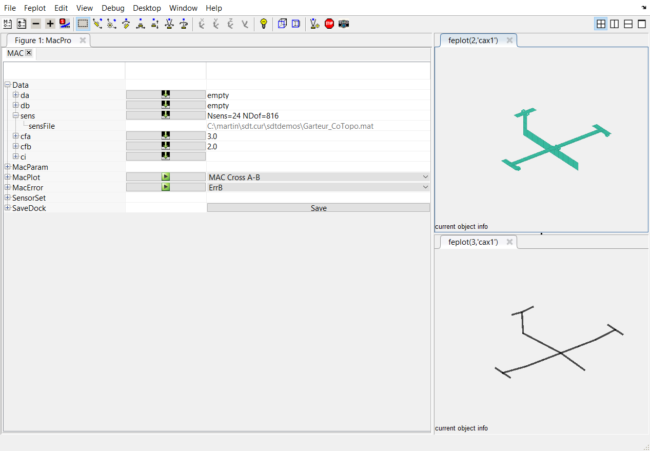The height and width of the screenshot is (451, 650).
Task: Expand the MacParam tree node
Action: coord(7,167)
